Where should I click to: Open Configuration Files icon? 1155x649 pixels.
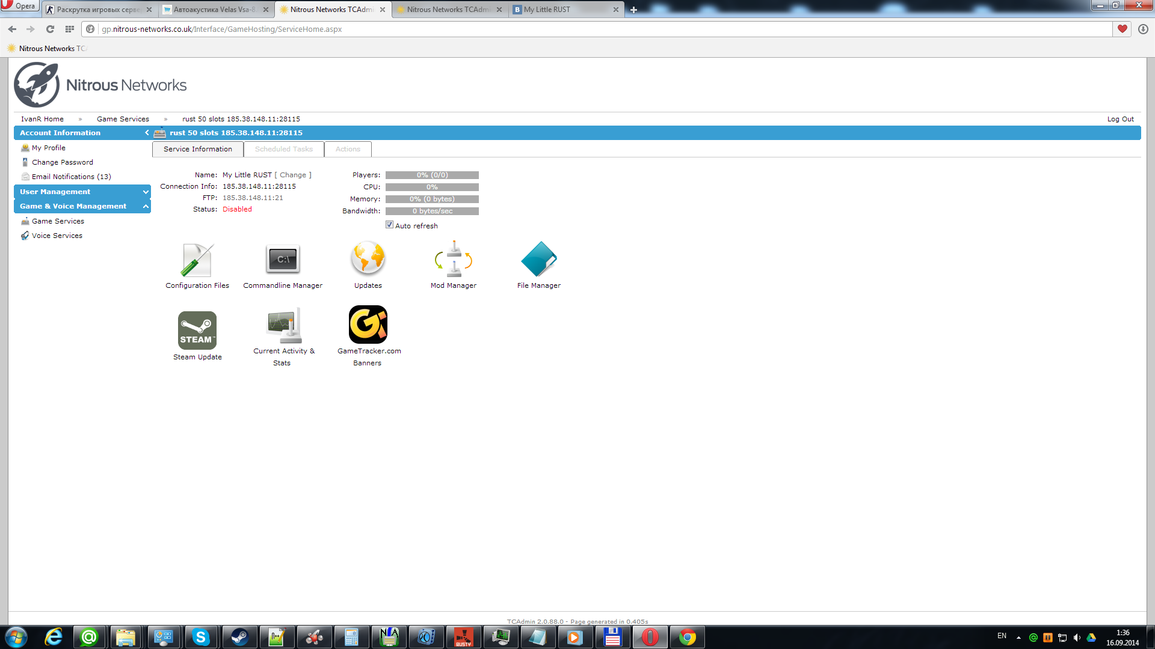point(197,260)
